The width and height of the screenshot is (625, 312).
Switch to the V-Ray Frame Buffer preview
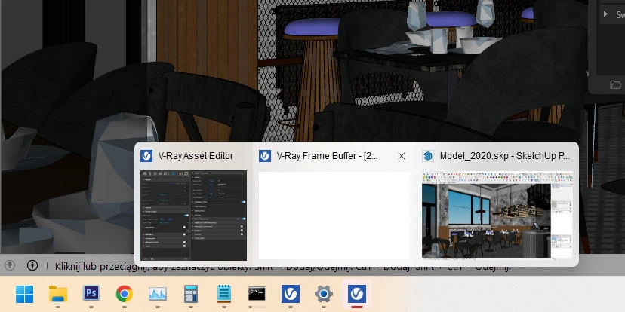[334, 216]
